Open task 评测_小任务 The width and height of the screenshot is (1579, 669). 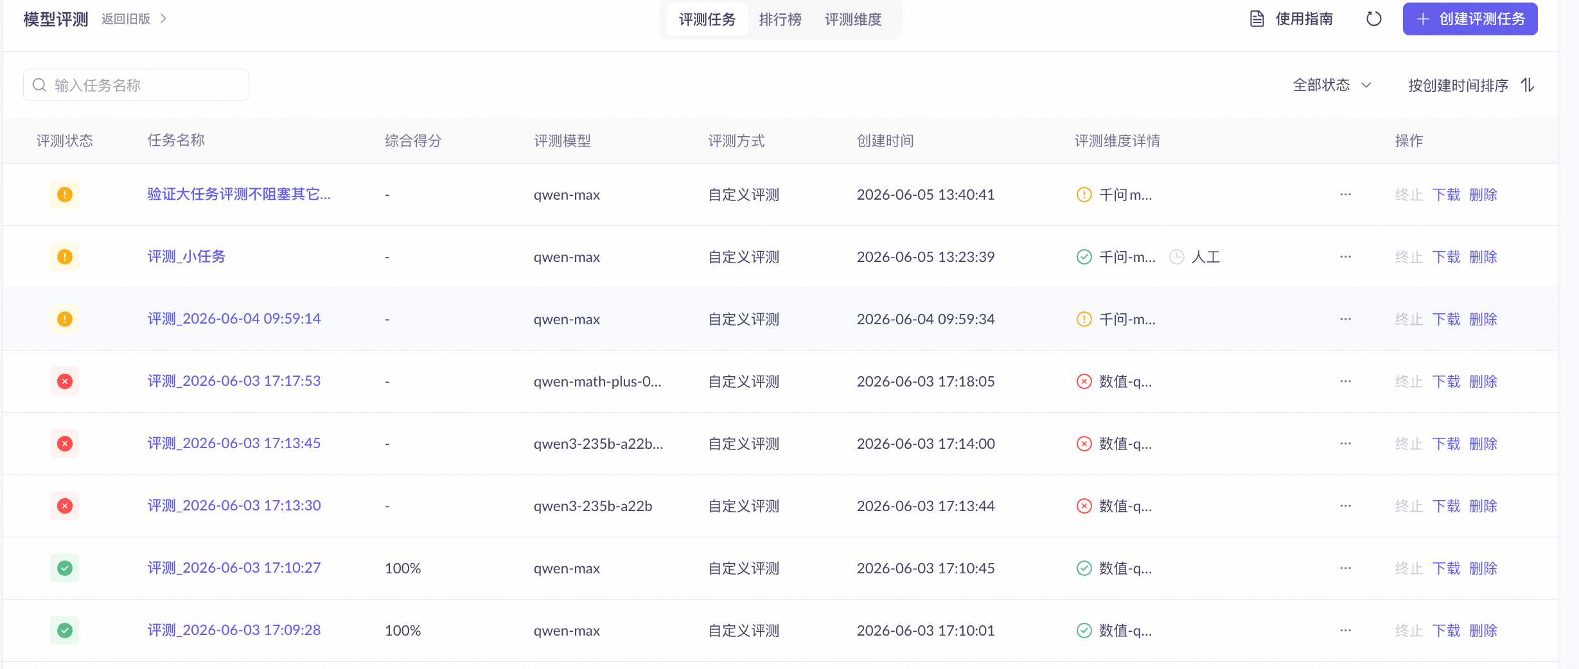[x=186, y=257]
